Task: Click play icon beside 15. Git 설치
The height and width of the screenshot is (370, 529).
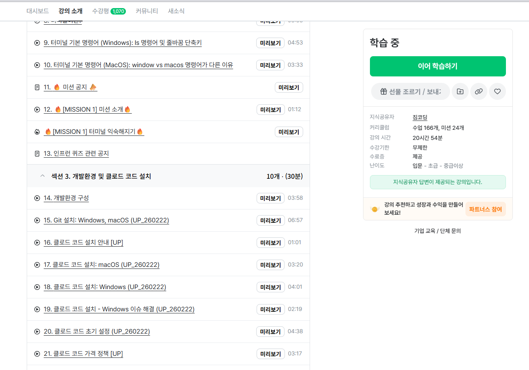Action: click(x=37, y=220)
